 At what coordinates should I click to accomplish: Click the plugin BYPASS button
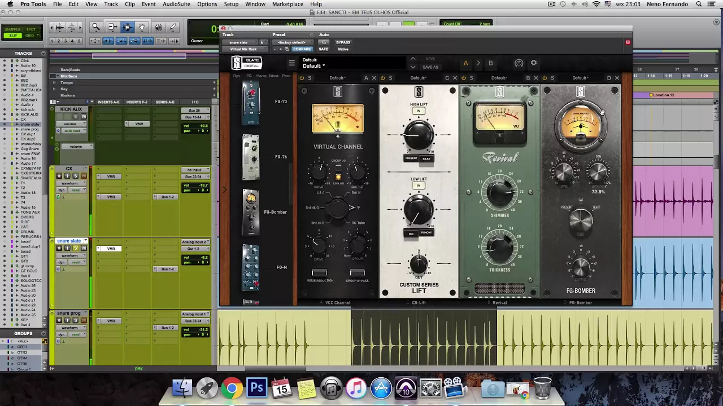tap(343, 42)
